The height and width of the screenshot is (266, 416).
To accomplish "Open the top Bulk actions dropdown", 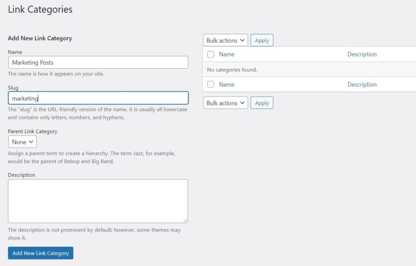I will (225, 40).
